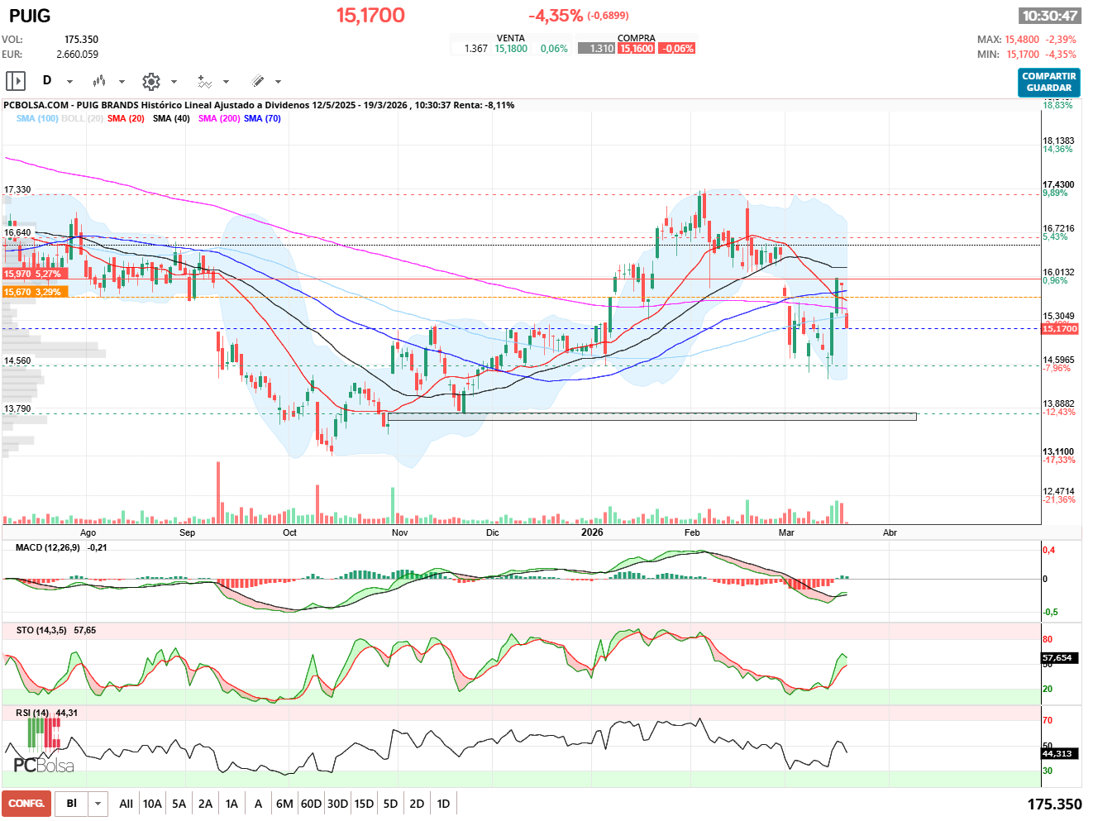Click the COMPARTIR GUARDAR button
1093x821 pixels.
point(1049,82)
